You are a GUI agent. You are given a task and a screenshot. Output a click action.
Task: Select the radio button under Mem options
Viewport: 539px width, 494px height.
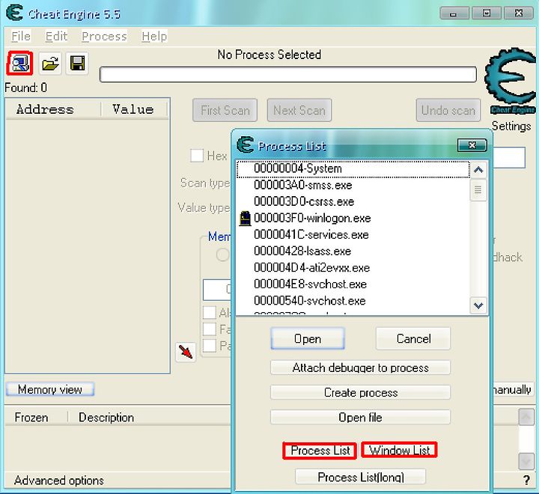pyautogui.click(x=223, y=254)
